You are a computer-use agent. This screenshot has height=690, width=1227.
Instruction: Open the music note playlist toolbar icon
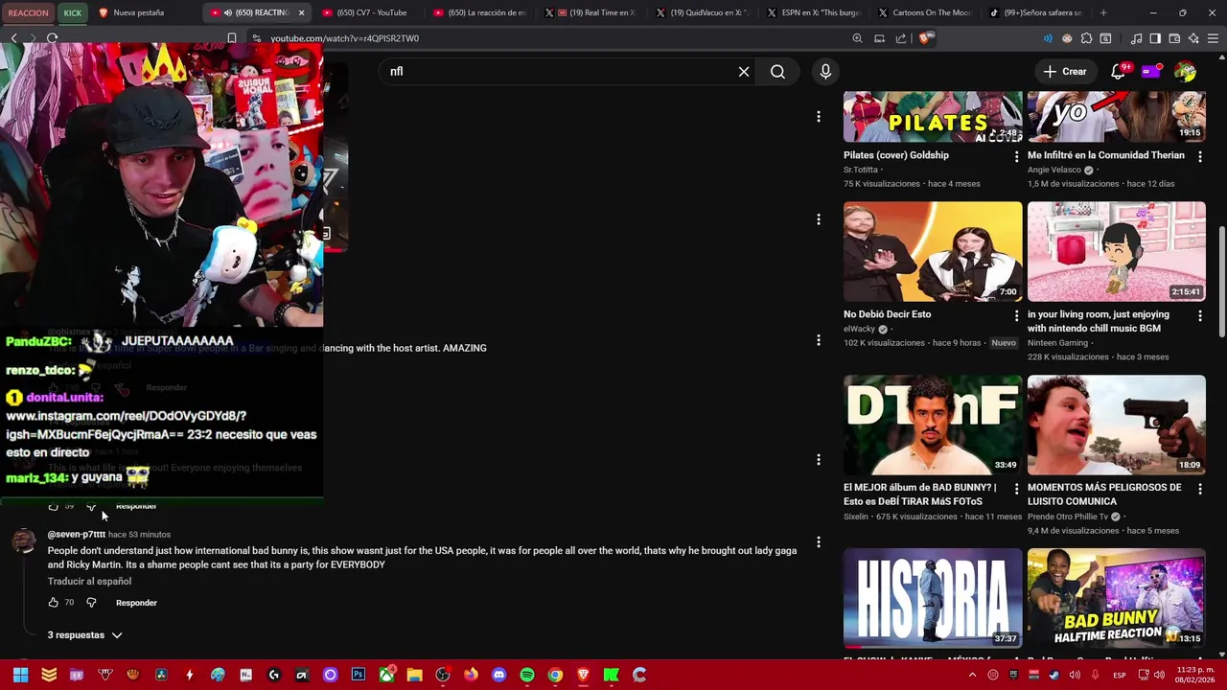click(1136, 38)
